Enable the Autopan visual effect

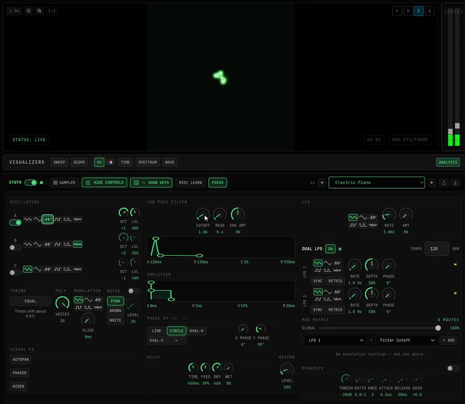(21, 360)
